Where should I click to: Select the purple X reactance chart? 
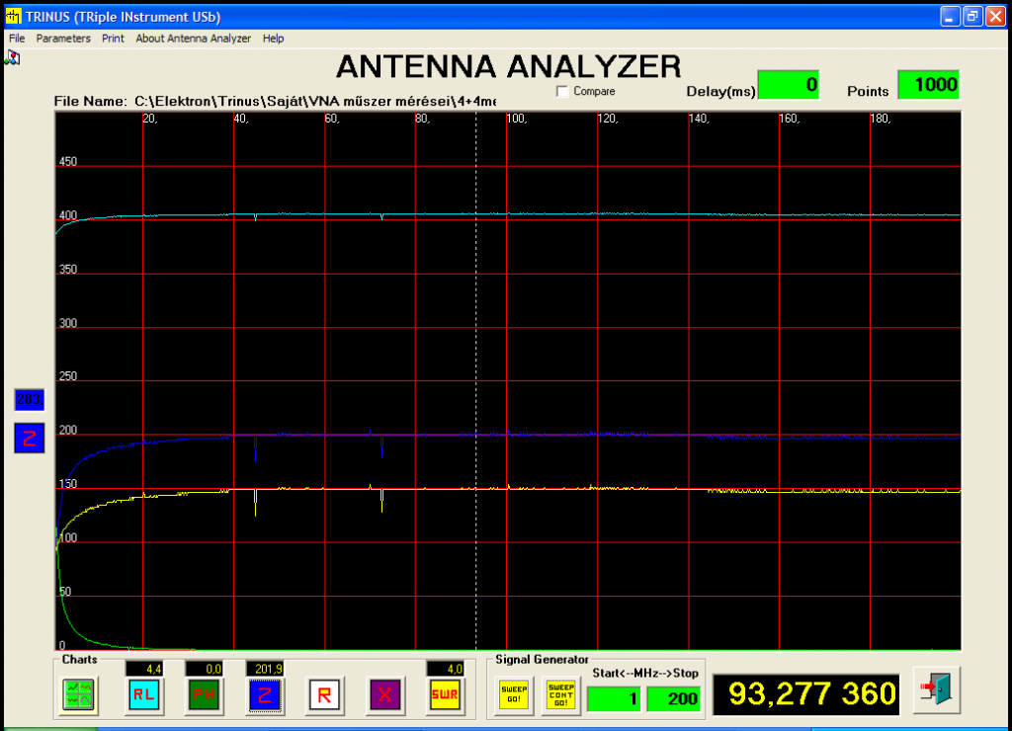click(x=384, y=694)
